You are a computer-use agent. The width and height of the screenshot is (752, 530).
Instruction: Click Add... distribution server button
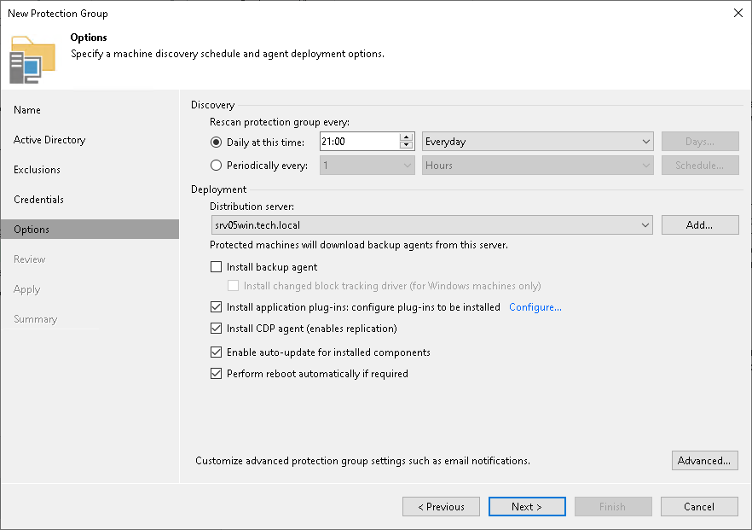coord(700,225)
